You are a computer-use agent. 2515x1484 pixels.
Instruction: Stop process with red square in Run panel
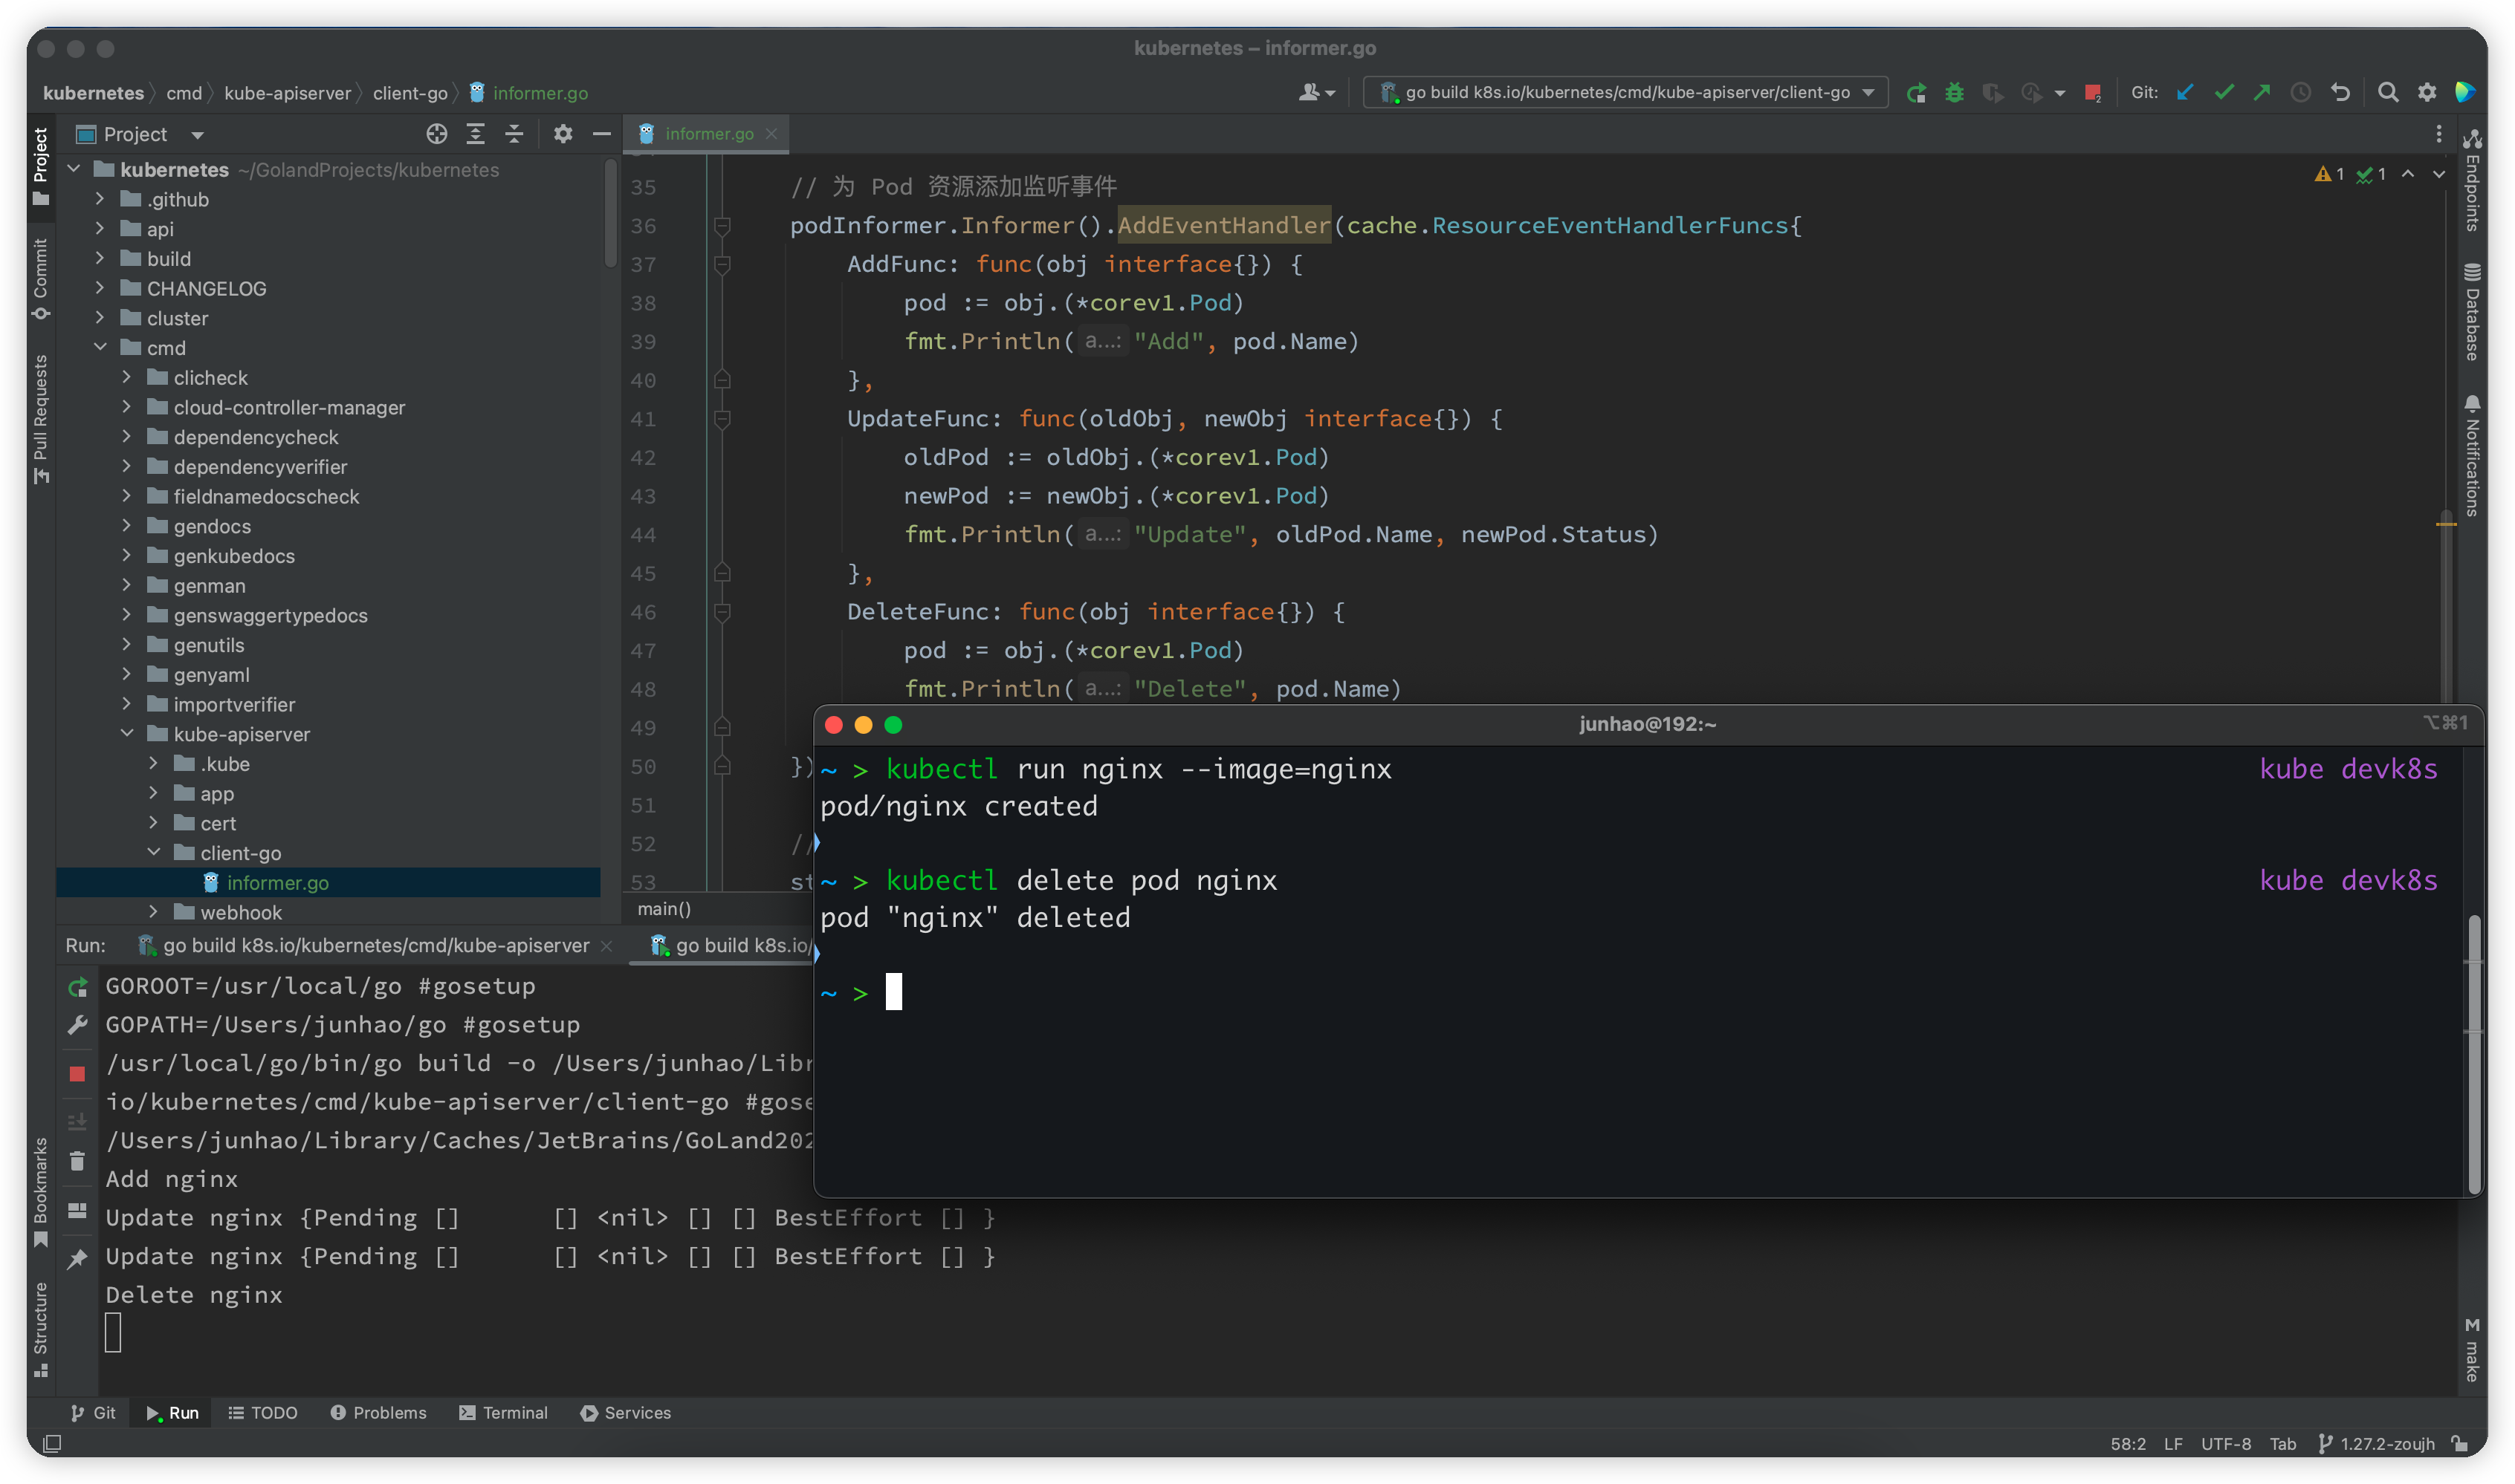pos(77,1074)
